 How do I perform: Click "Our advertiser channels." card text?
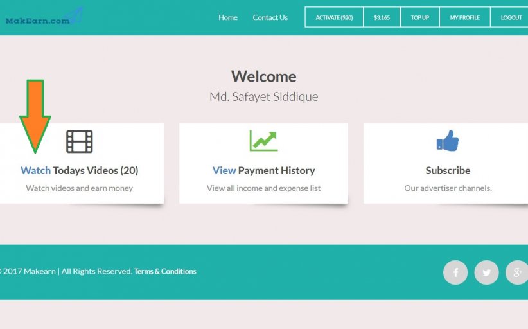pyautogui.click(x=448, y=188)
